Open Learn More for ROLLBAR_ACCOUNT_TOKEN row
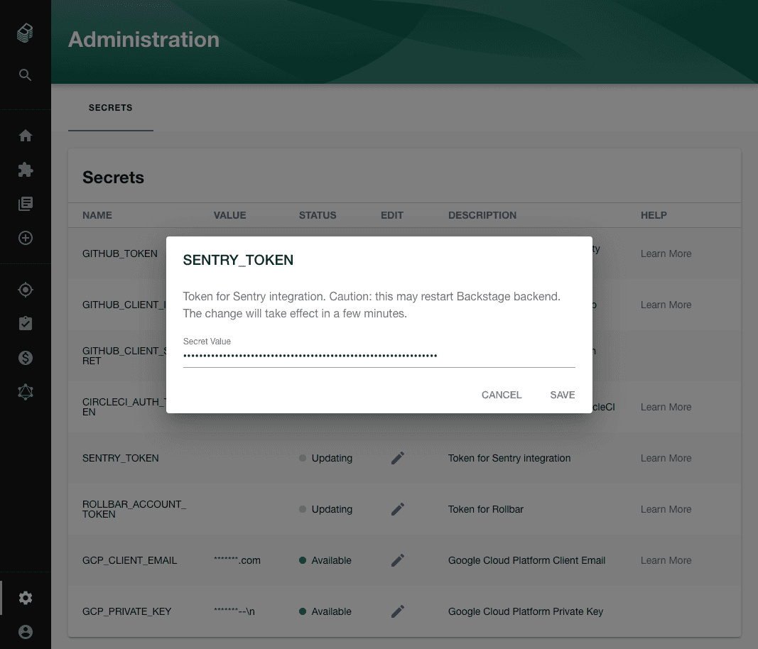This screenshot has height=649, width=758. coord(666,509)
